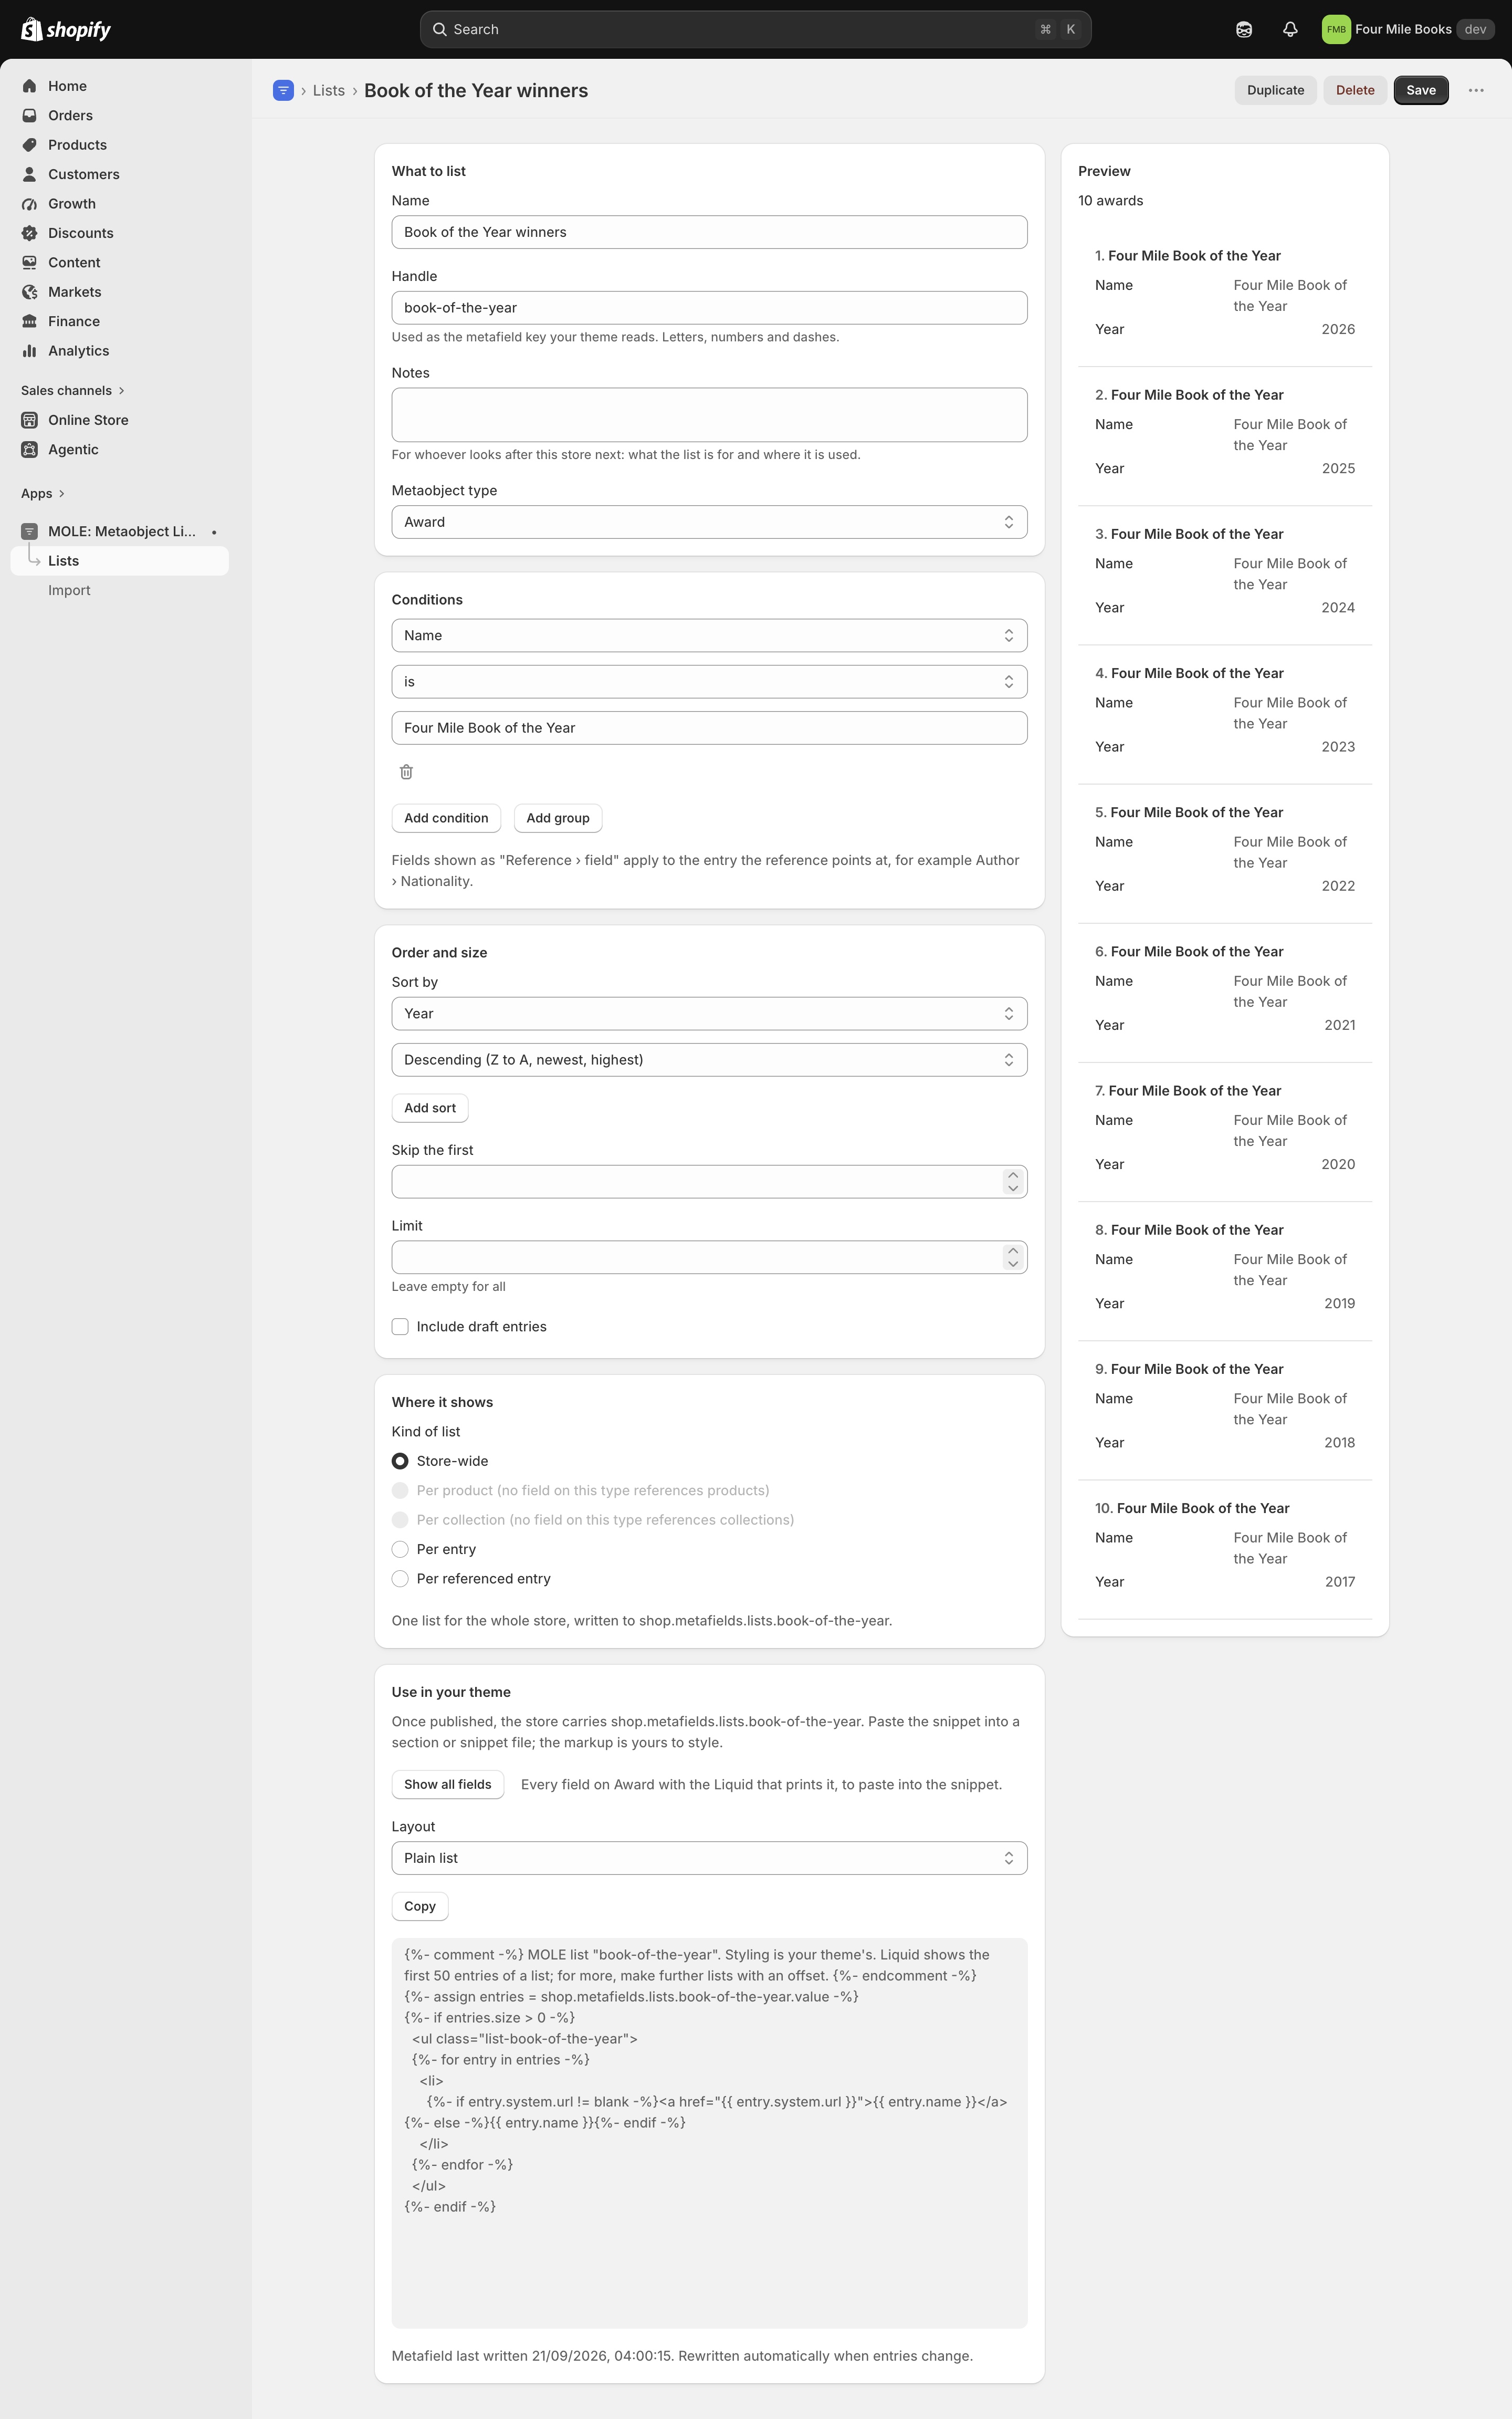Image resolution: width=1512 pixels, height=2419 pixels.
Task: Expand the Apps section
Action: click(x=43, y=493)
